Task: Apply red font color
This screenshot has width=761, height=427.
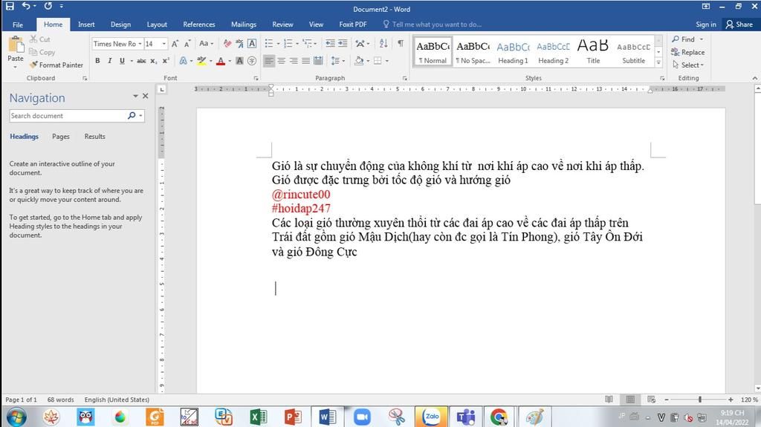Action: pos(221,61)
